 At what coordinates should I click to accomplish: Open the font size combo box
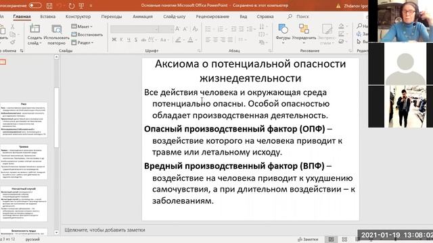pyautogui.click(x=166, y=29)
